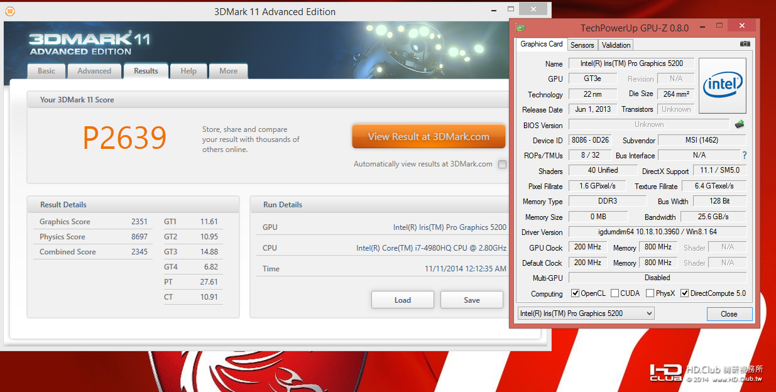This screenshot has width=776, height=392.
Task: Click View Result at 3DMark.com button
Action: [x=429, y=136]
